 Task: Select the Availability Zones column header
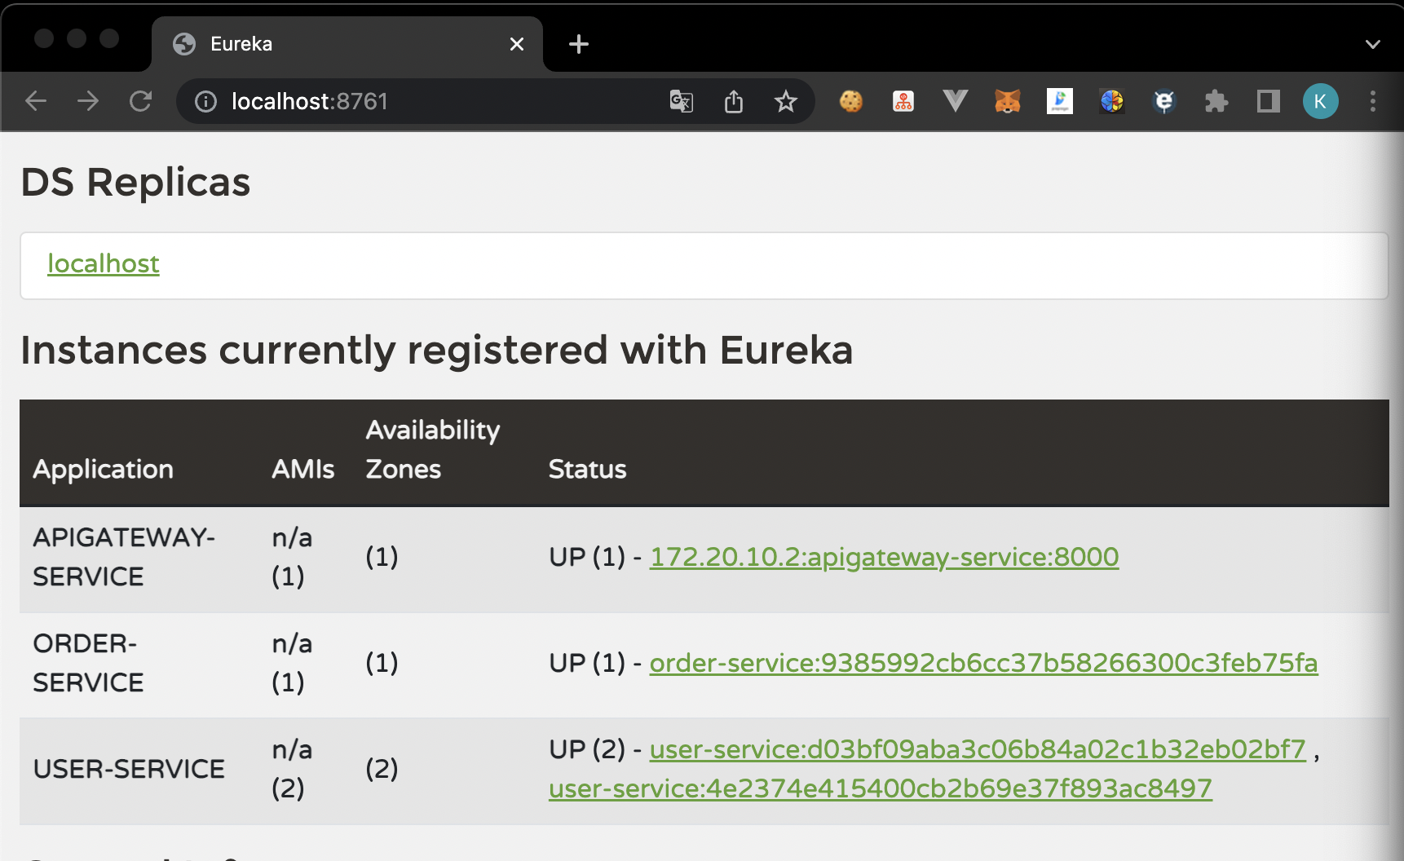click(x=432, y=450)
